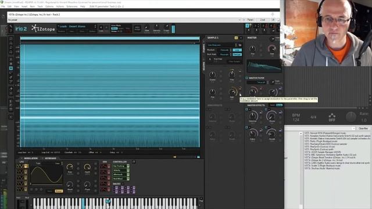Click the Param button in FX window
Image resolution: width=372 pixels, height=209 pixels.
pos(251,20)
